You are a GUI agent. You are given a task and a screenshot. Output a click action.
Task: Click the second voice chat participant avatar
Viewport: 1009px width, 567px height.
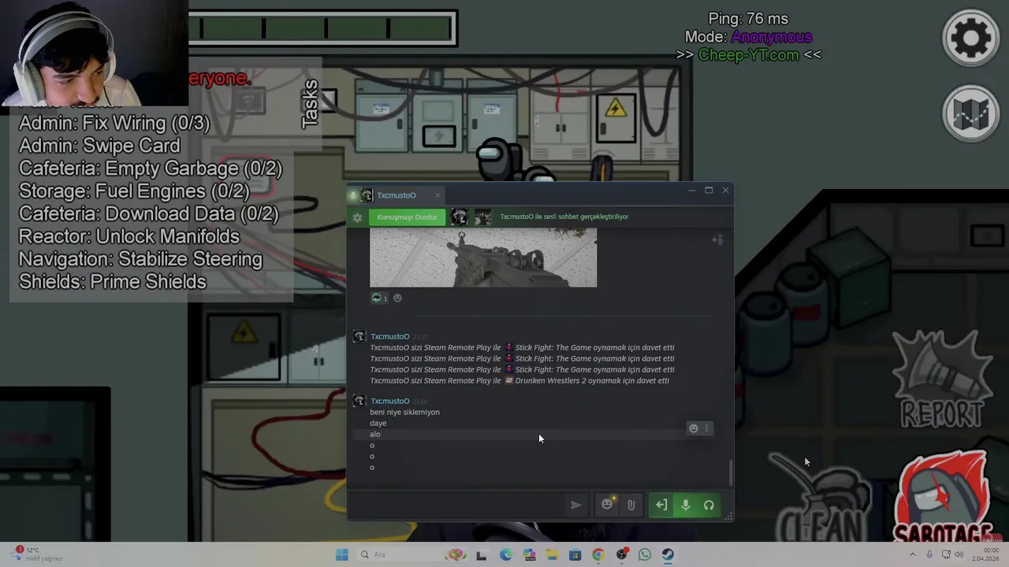[x=482, y=217]
